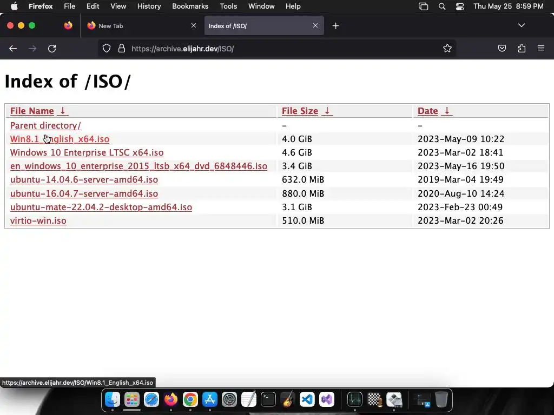
Task: Download Win8.1_English_x64.iso
Action: point(60,139)
